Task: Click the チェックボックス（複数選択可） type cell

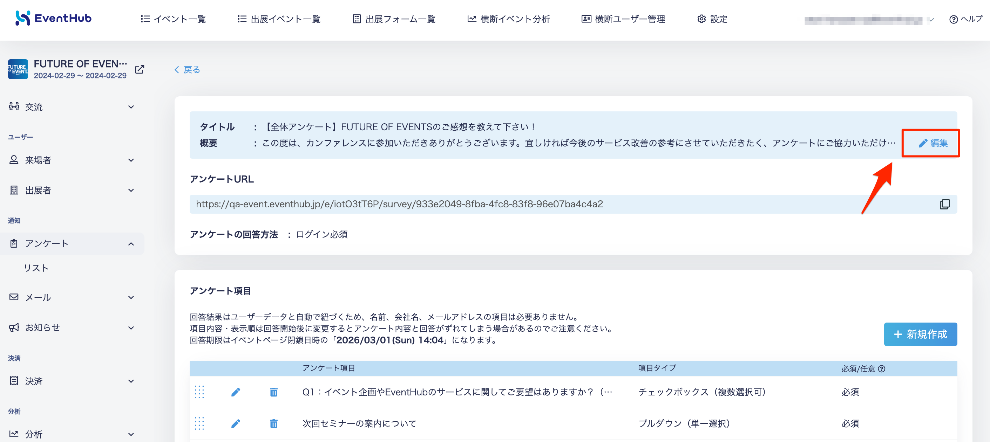Action: [x=704, y=392]
